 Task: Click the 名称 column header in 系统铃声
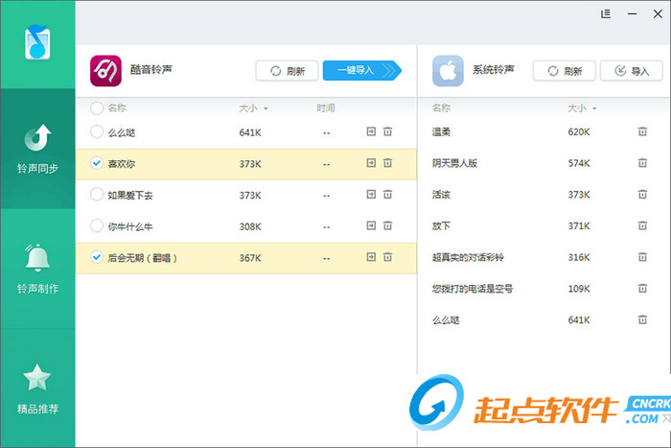pyautogui.click(x=441, y=108)
